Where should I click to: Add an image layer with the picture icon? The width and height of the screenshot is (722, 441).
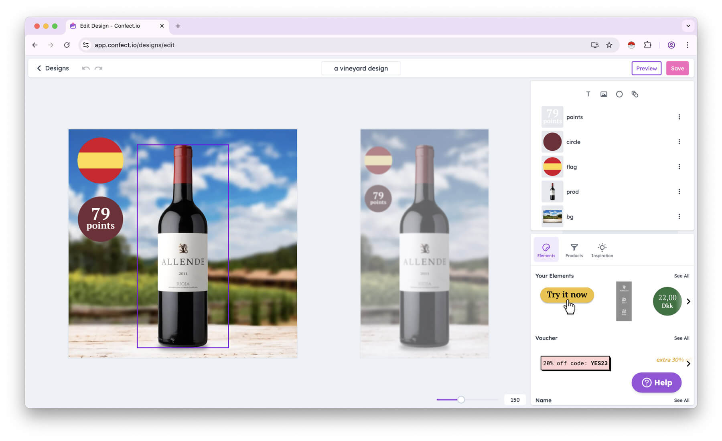point(604,94)
